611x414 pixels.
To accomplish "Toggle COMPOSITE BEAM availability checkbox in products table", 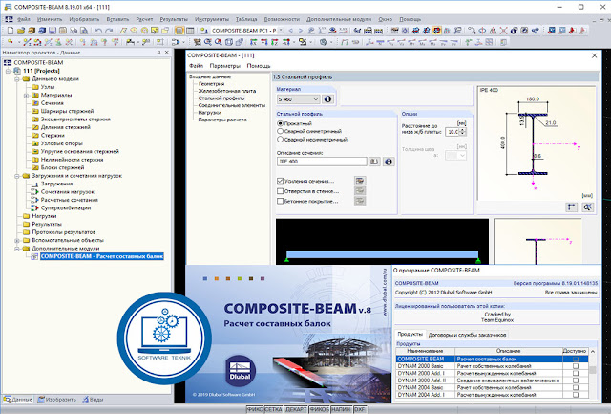I will (x=576, y=359).
